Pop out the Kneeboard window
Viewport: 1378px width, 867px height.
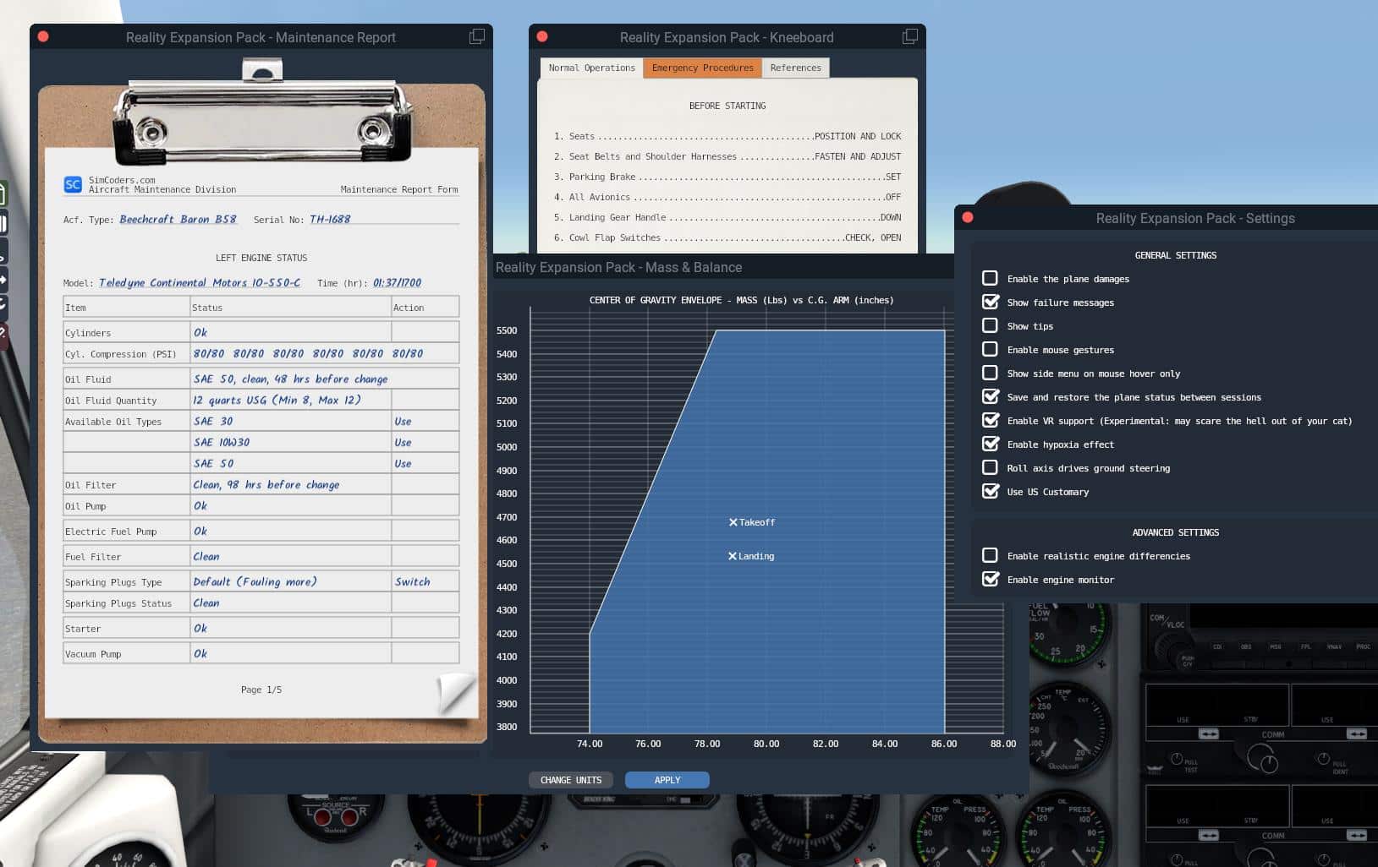click(x=910, y=36)
